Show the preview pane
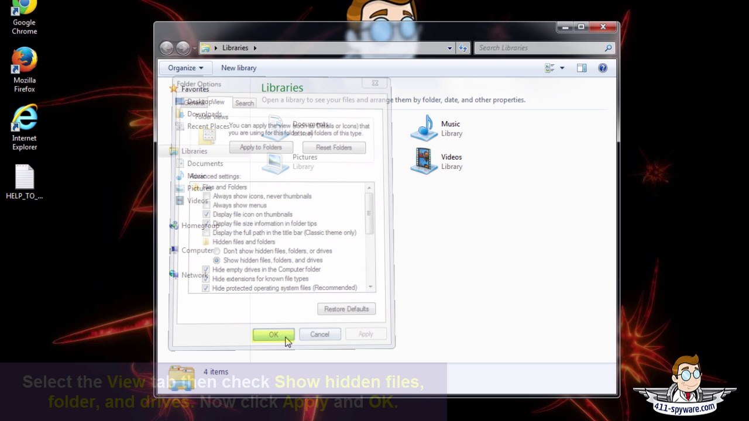This screenshot has width=749, height=421. point(582,68)
